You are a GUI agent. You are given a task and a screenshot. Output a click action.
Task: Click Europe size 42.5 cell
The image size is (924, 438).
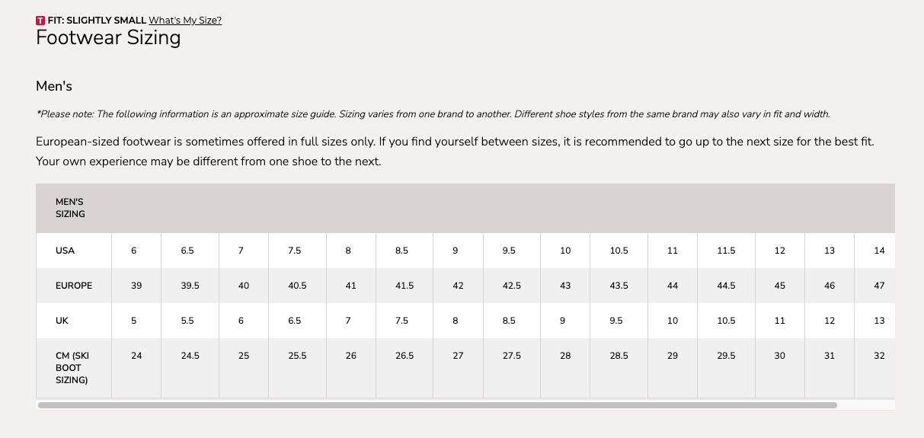pos(512,286)
